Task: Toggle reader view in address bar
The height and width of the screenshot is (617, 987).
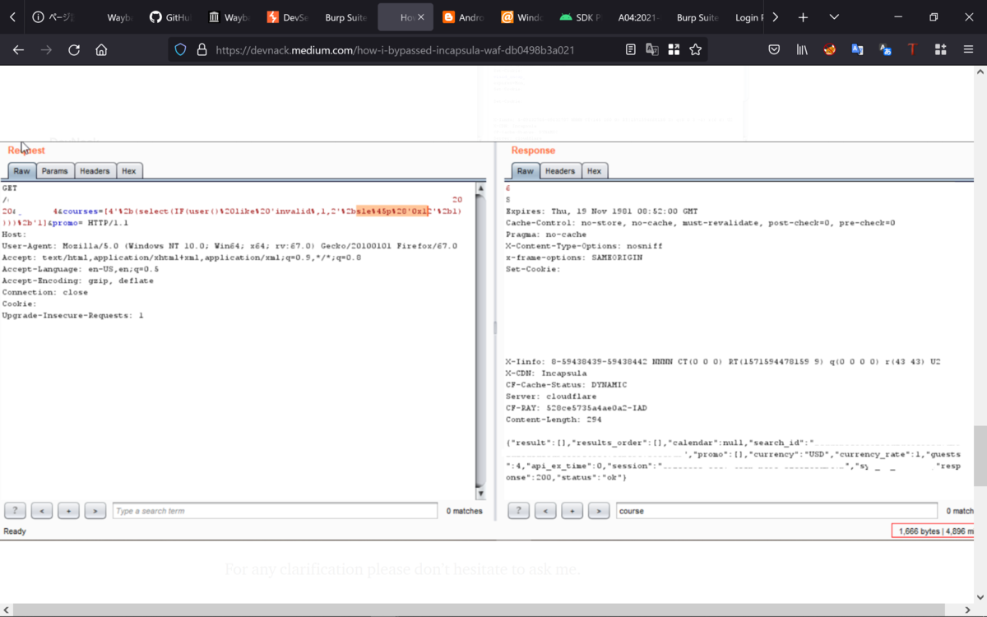Action: [631, 50]
